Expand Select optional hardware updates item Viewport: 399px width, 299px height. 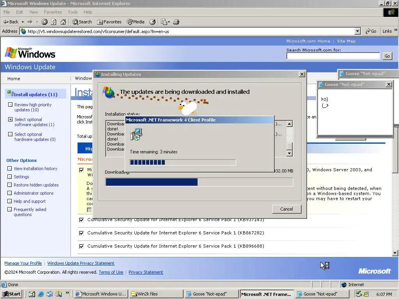click(10, 134)
